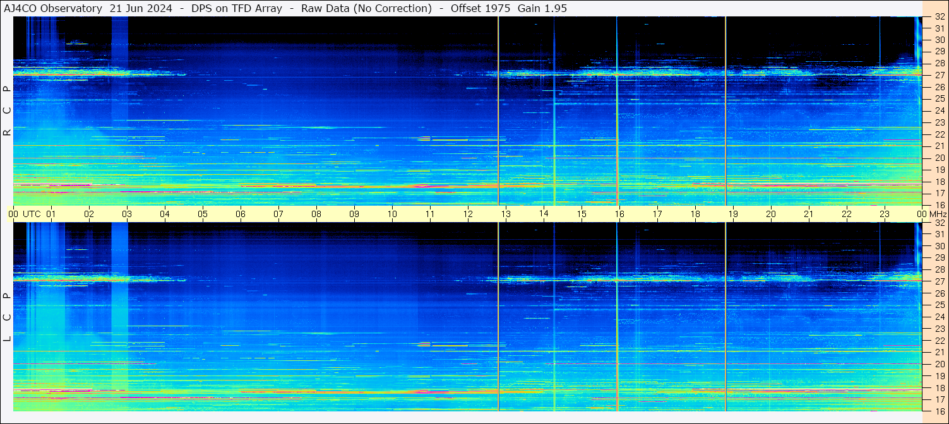
Task: Select hour '07' on the time axis
Action: point(278,214)
